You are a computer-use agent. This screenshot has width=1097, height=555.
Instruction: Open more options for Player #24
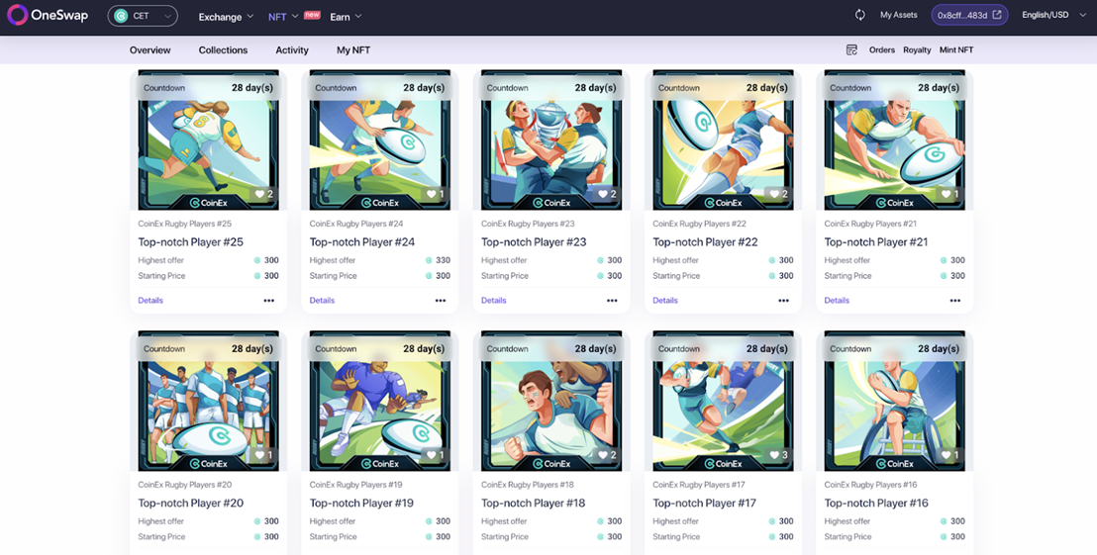pos(440,301)
